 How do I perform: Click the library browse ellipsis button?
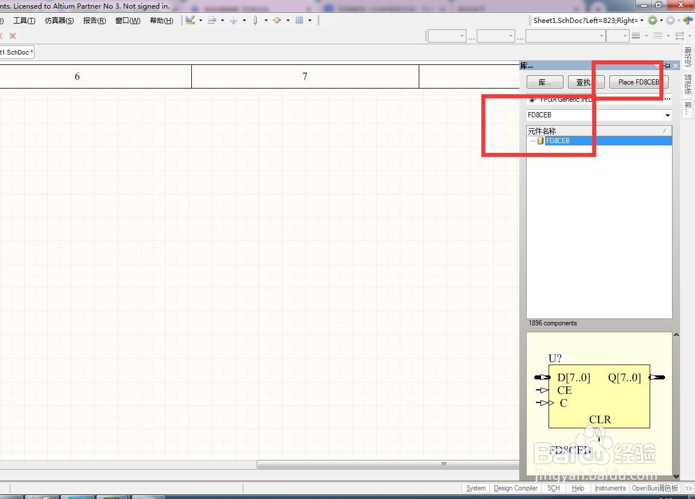(667, 99)
